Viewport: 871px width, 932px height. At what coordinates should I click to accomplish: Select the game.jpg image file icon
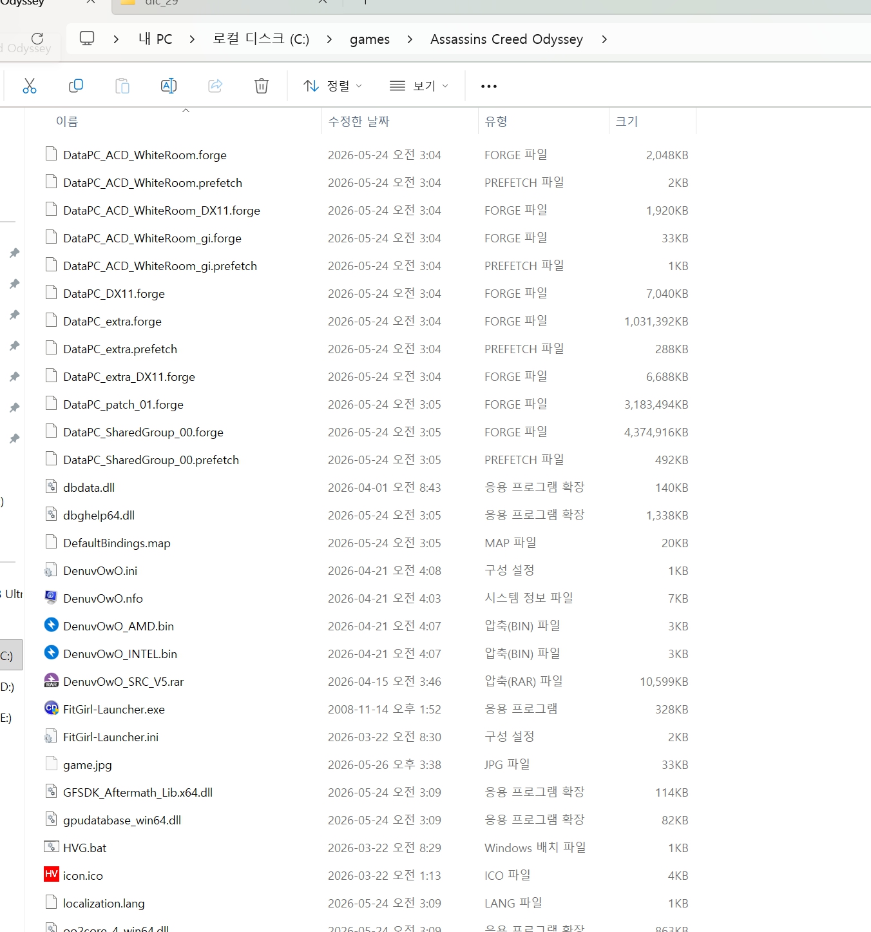52,764
